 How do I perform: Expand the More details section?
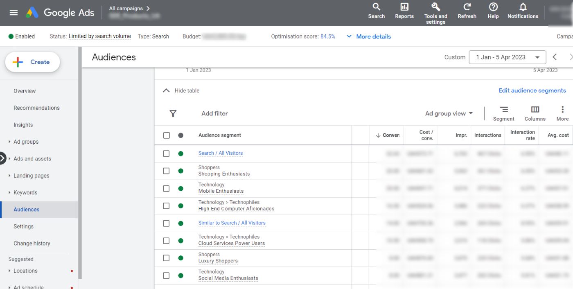click(x=368, y=36)
